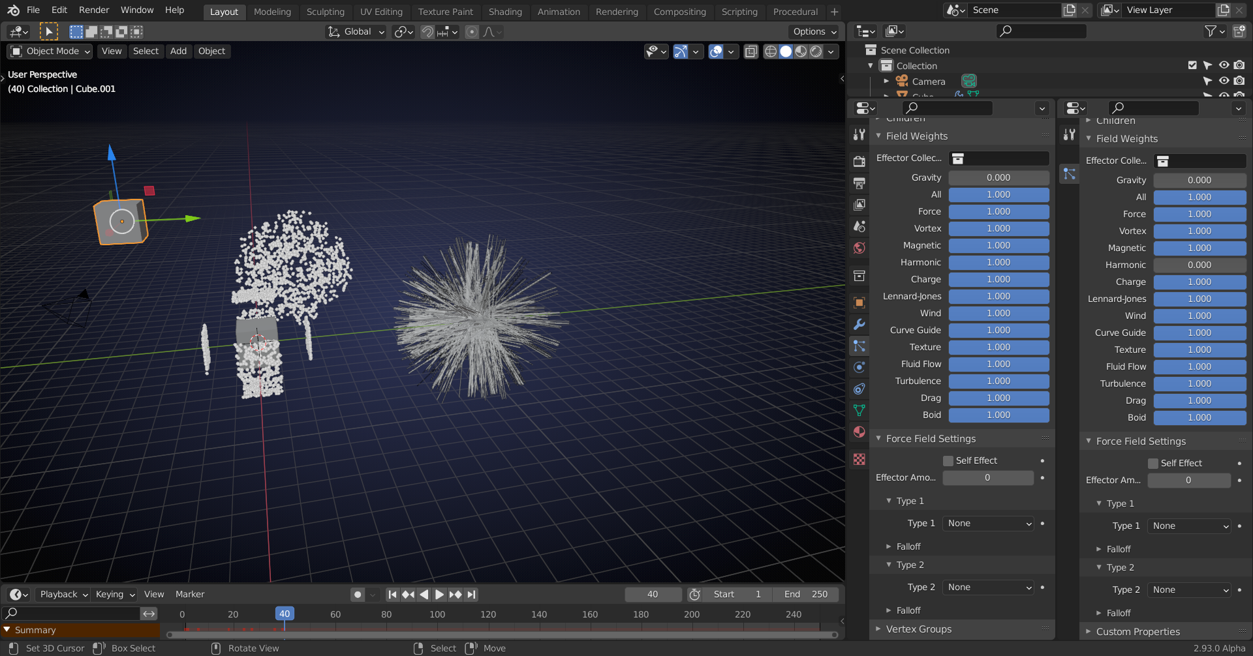Viewport: 1253px width, 656px height.
Task: Switch to rendered viewport shading
Action: [x=816, y=52]
